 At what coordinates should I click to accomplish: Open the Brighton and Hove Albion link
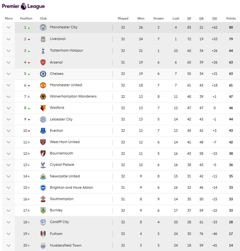pyautogui.click(x=71, y=187)
